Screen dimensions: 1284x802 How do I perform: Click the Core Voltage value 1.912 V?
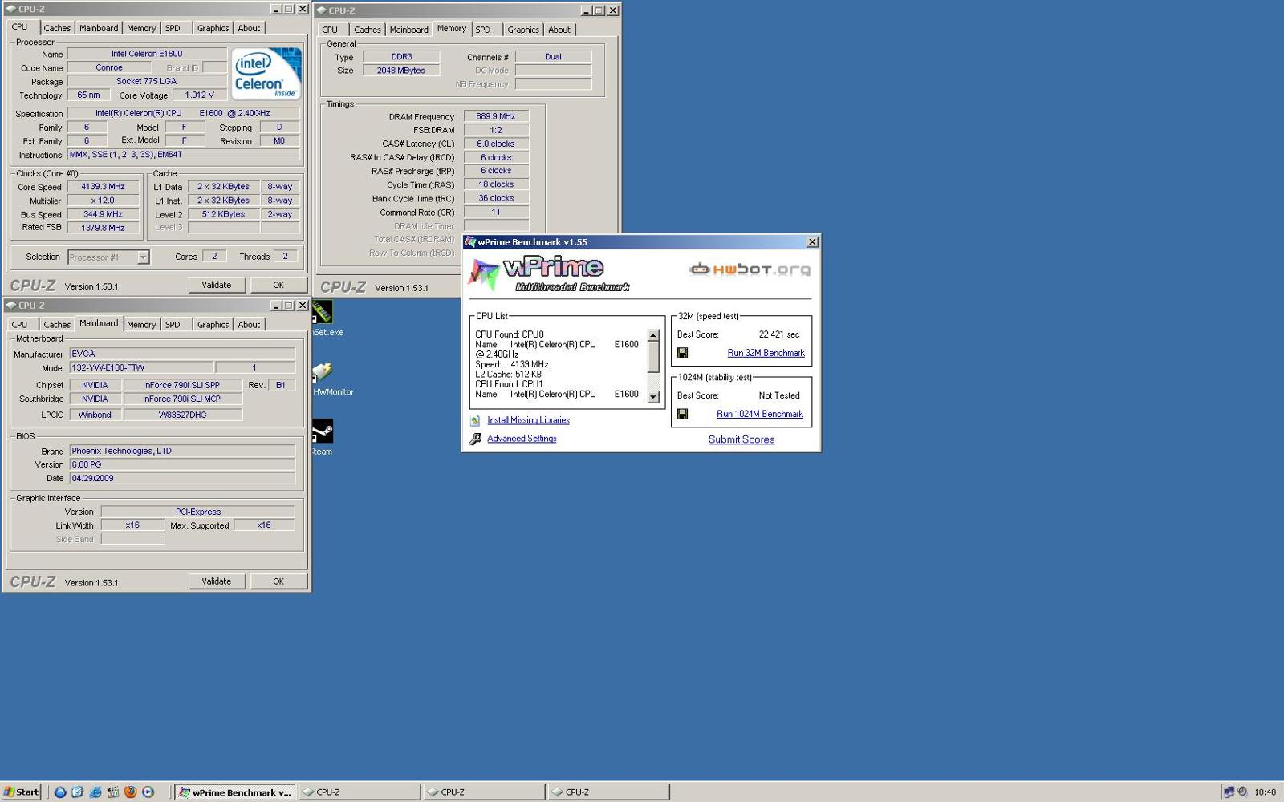point(200,95)
